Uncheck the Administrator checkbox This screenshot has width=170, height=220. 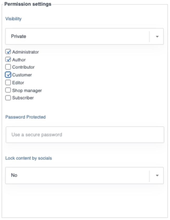(x=8, y=52)
